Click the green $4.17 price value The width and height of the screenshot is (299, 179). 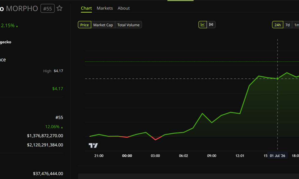(58, 89)
